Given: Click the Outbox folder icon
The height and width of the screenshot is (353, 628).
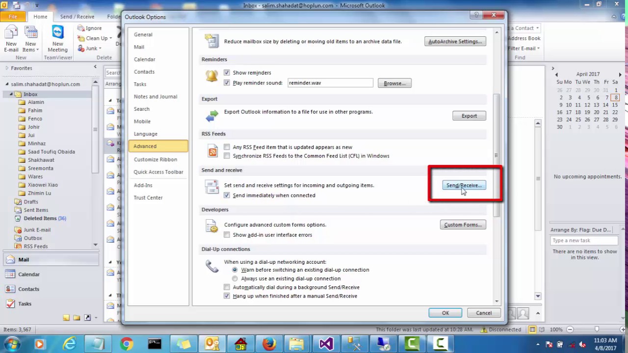Looking at the screenshot, I should 18,238.
